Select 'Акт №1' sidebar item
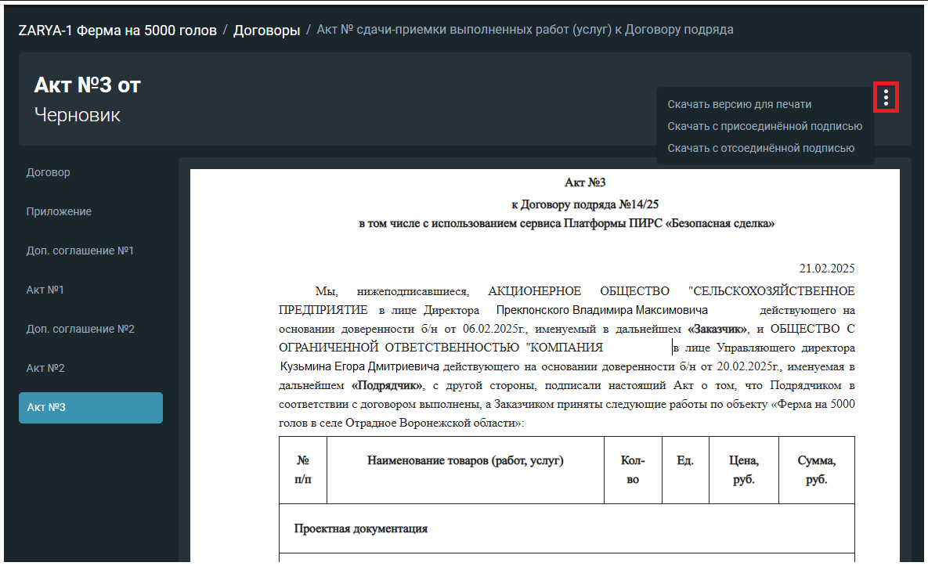The height and width of the screenshot is (566, 928). coord(45,289)
